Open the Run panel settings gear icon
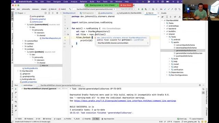This screenshot has width=219, height=123. coord(200,85)
